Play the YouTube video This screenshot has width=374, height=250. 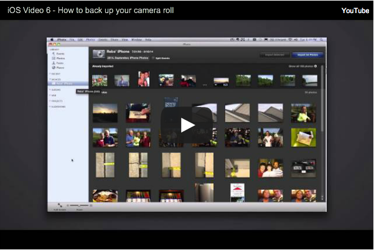[x=187, y=125]
